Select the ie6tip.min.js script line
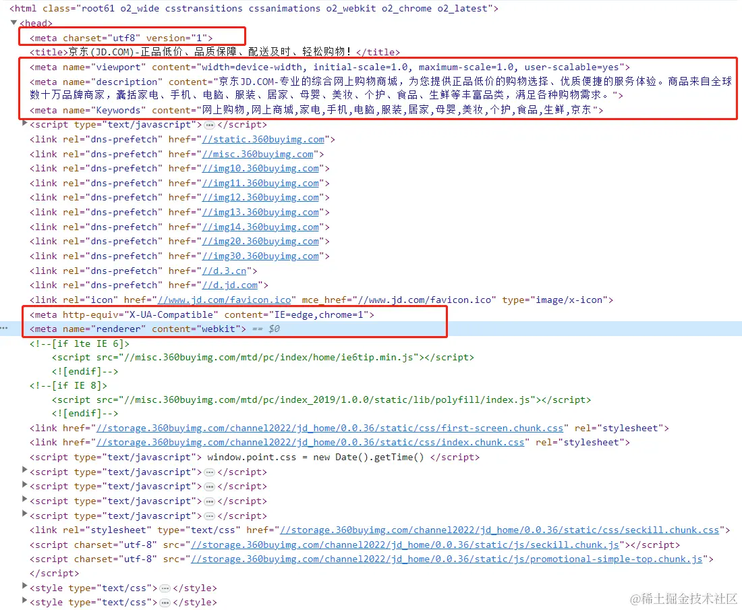The width and height of the screenshot is (742, 610). tap(263, 357)
